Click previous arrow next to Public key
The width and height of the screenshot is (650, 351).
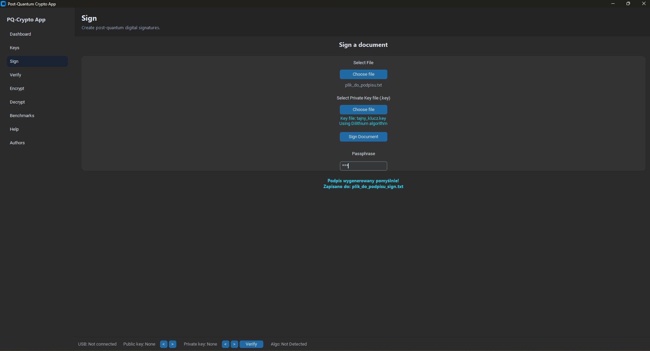coord(163,344)
